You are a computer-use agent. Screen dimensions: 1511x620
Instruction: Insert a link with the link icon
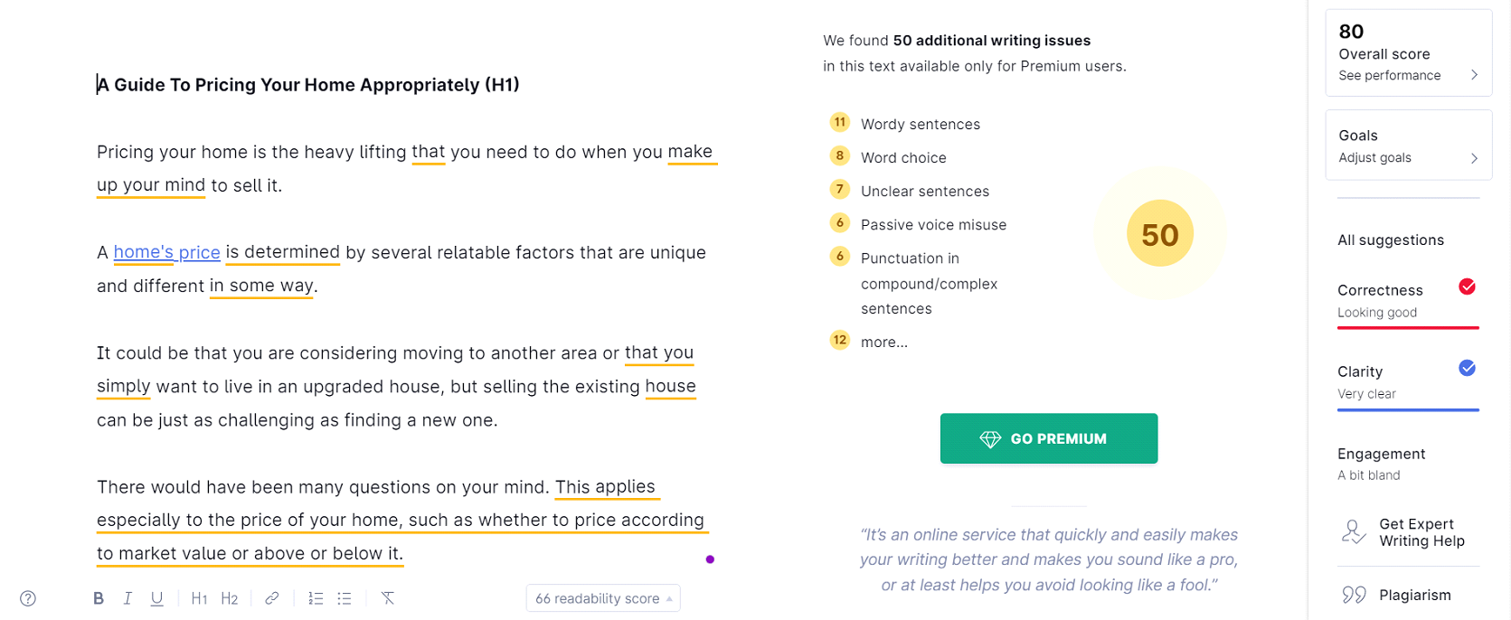pos(271,598)
